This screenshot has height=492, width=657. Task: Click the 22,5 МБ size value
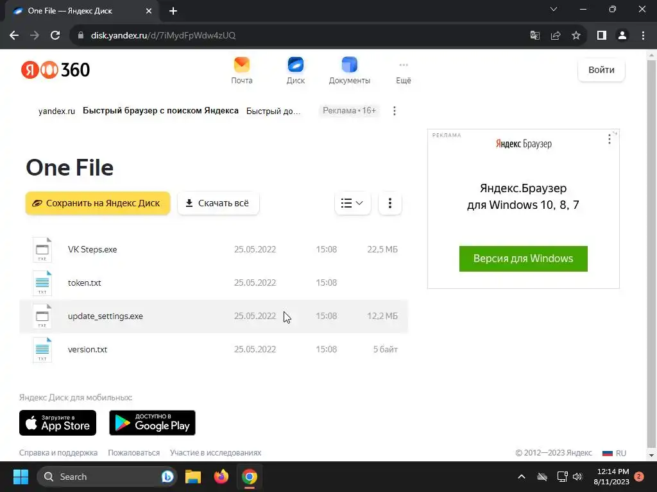point(382,249)
